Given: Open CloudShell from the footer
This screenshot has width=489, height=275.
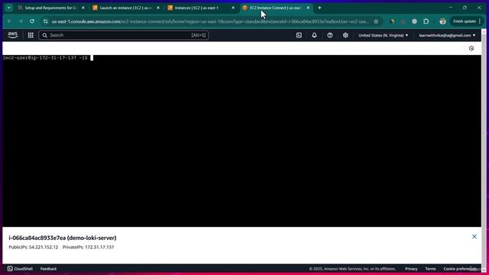Looking at the screenshot, I should (20, 269).
